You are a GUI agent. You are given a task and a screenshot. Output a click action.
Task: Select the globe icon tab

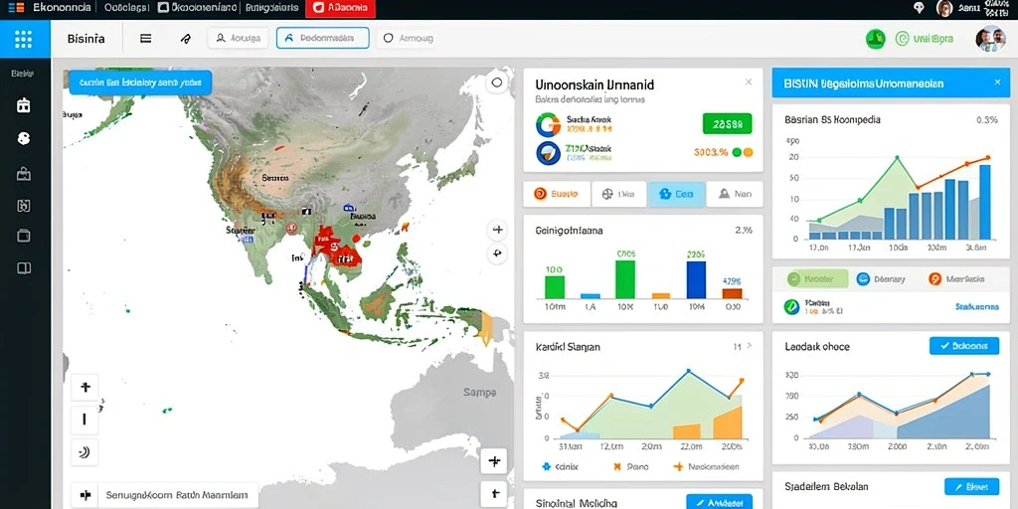(x=618, y=194)
